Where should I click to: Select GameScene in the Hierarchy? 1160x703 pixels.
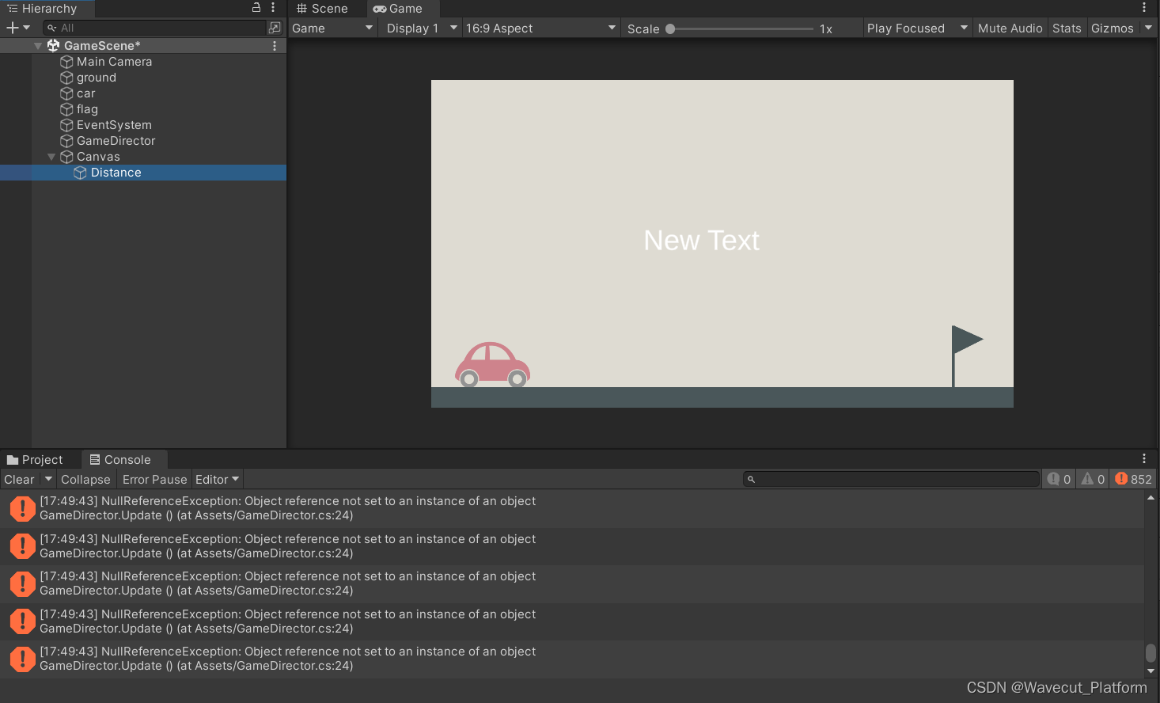pos(102,46)
